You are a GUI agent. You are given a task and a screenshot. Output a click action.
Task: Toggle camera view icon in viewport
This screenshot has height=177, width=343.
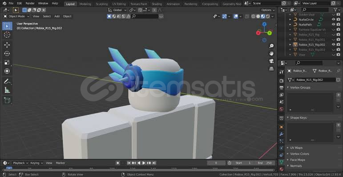click(271, 61)
